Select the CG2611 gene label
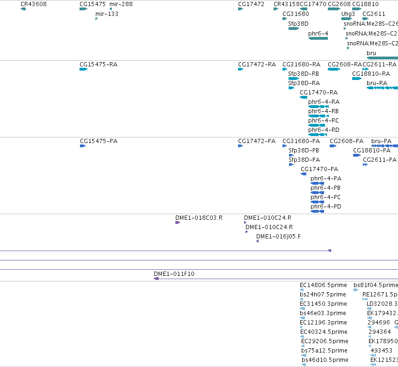Screen dimensions: 398x367 click(374, 14)
